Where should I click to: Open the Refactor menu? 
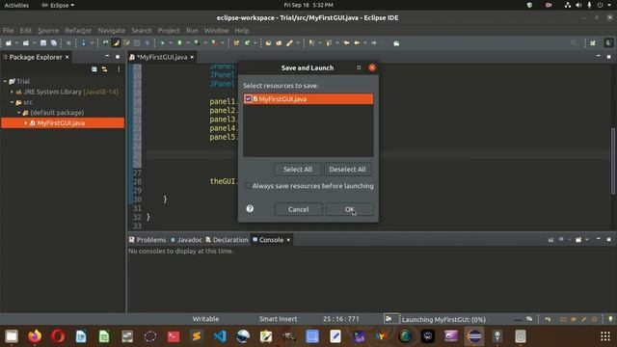tap(78, 30)
